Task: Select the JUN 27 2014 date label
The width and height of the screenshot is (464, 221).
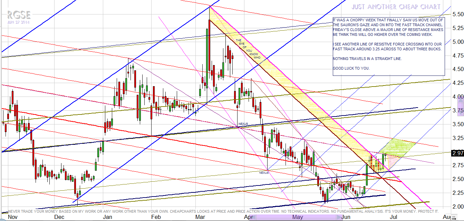Action: (x=18, y=22)
